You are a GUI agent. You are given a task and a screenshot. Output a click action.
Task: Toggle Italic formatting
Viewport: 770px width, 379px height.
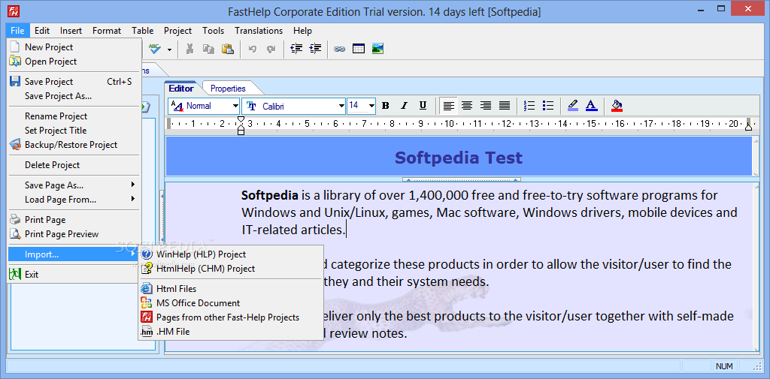coord(404,105)
